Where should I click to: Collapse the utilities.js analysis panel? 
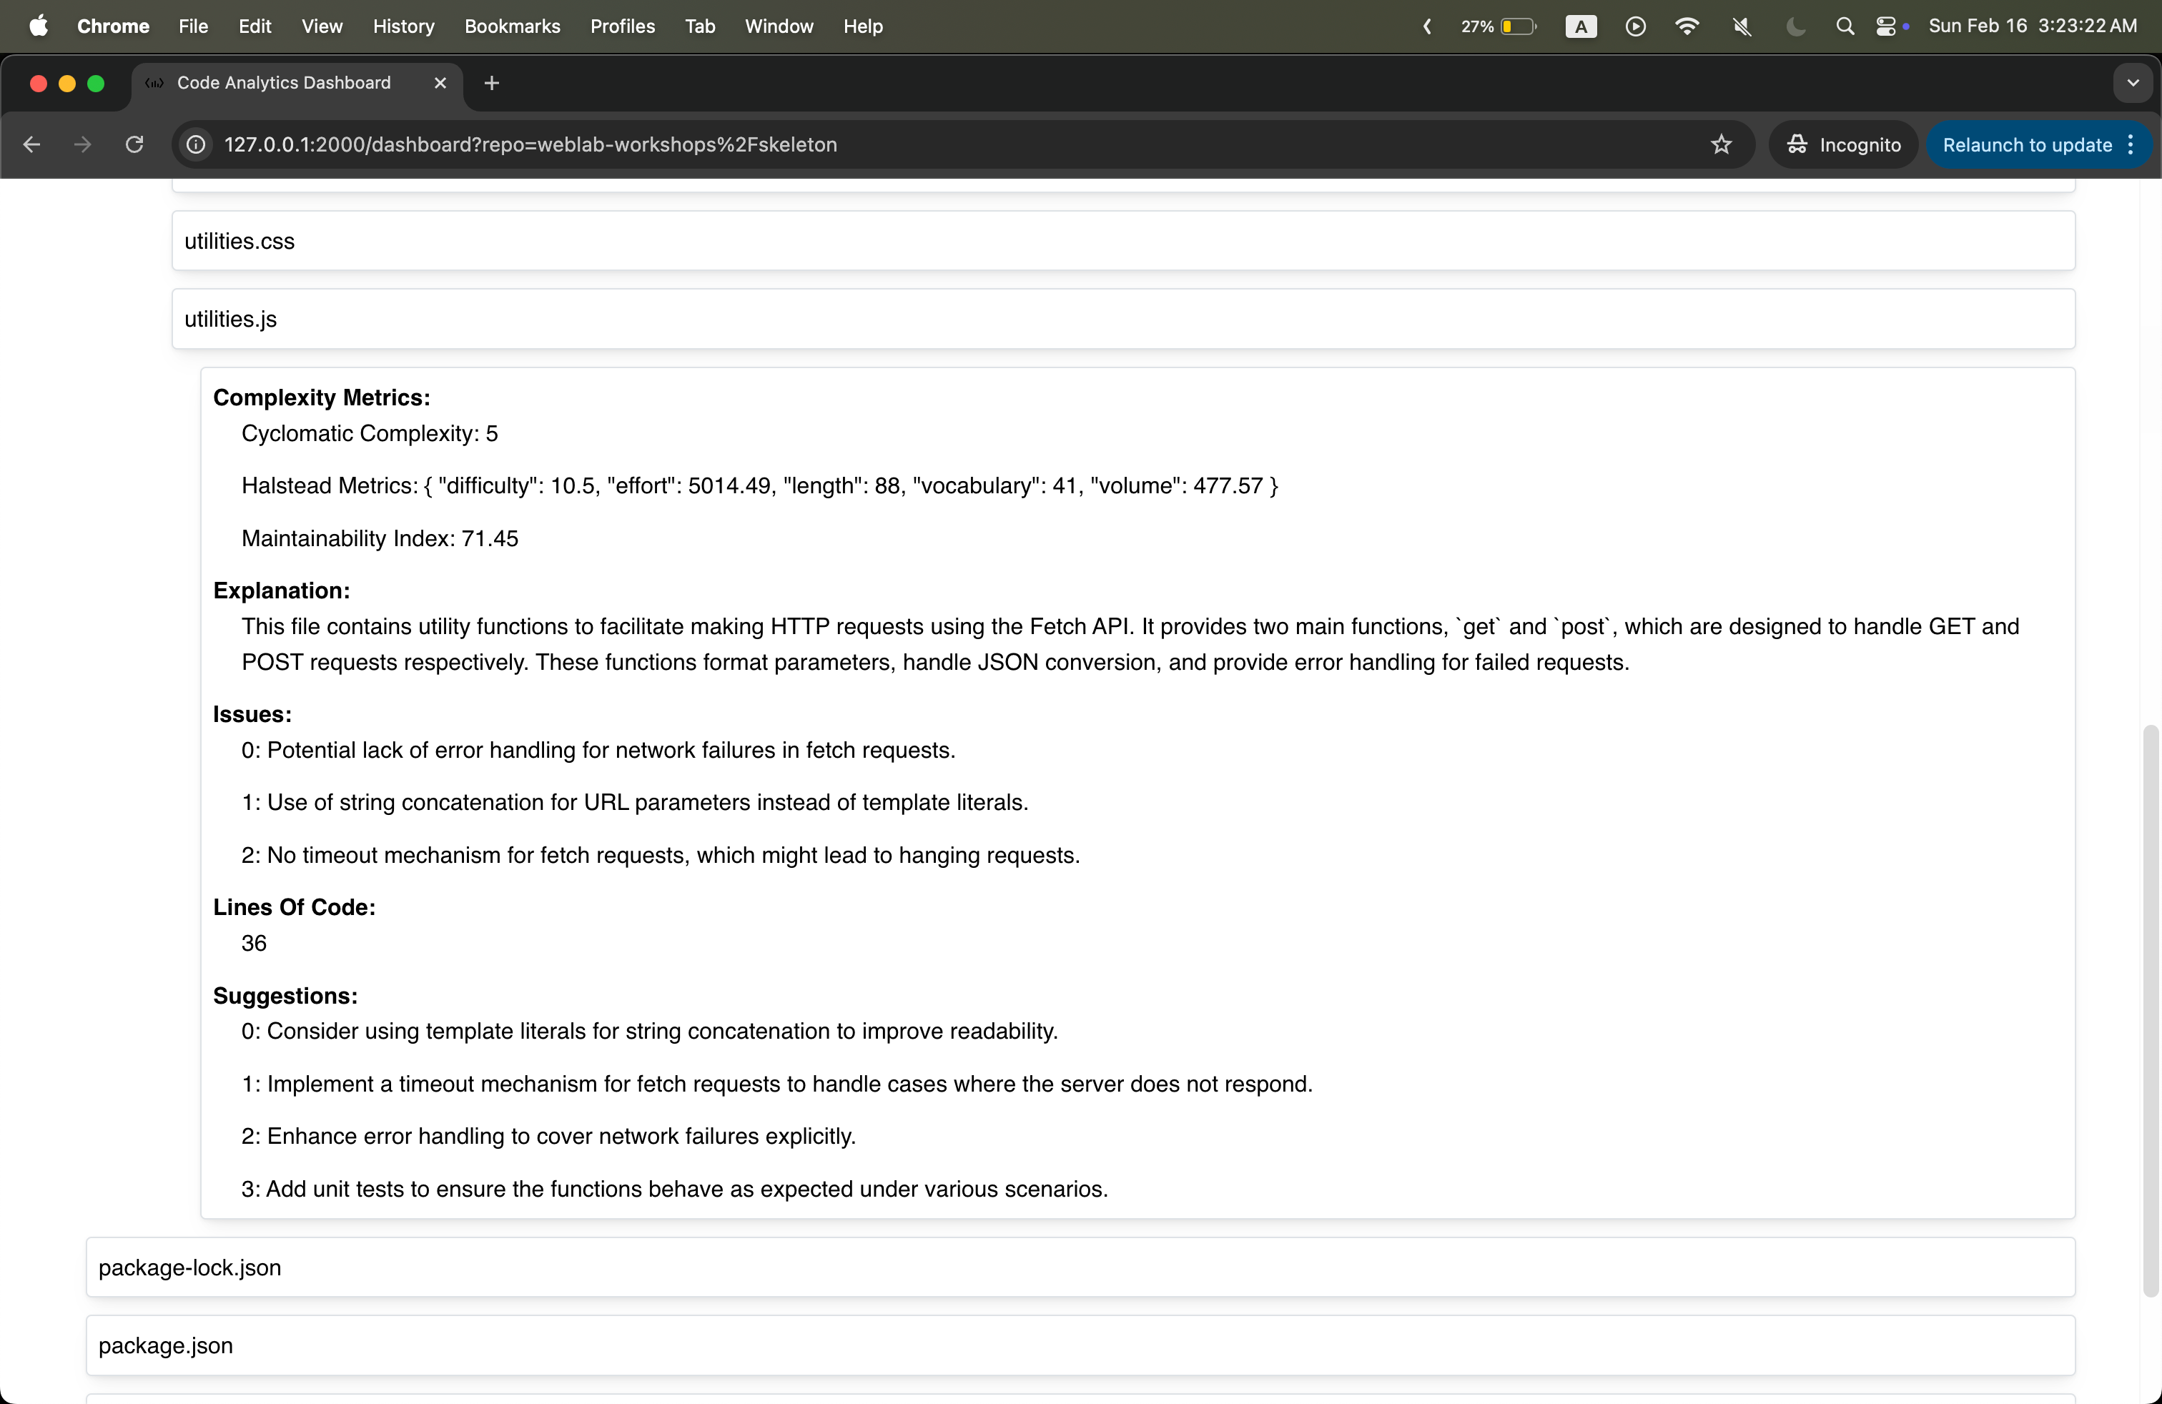(1122, 318)
